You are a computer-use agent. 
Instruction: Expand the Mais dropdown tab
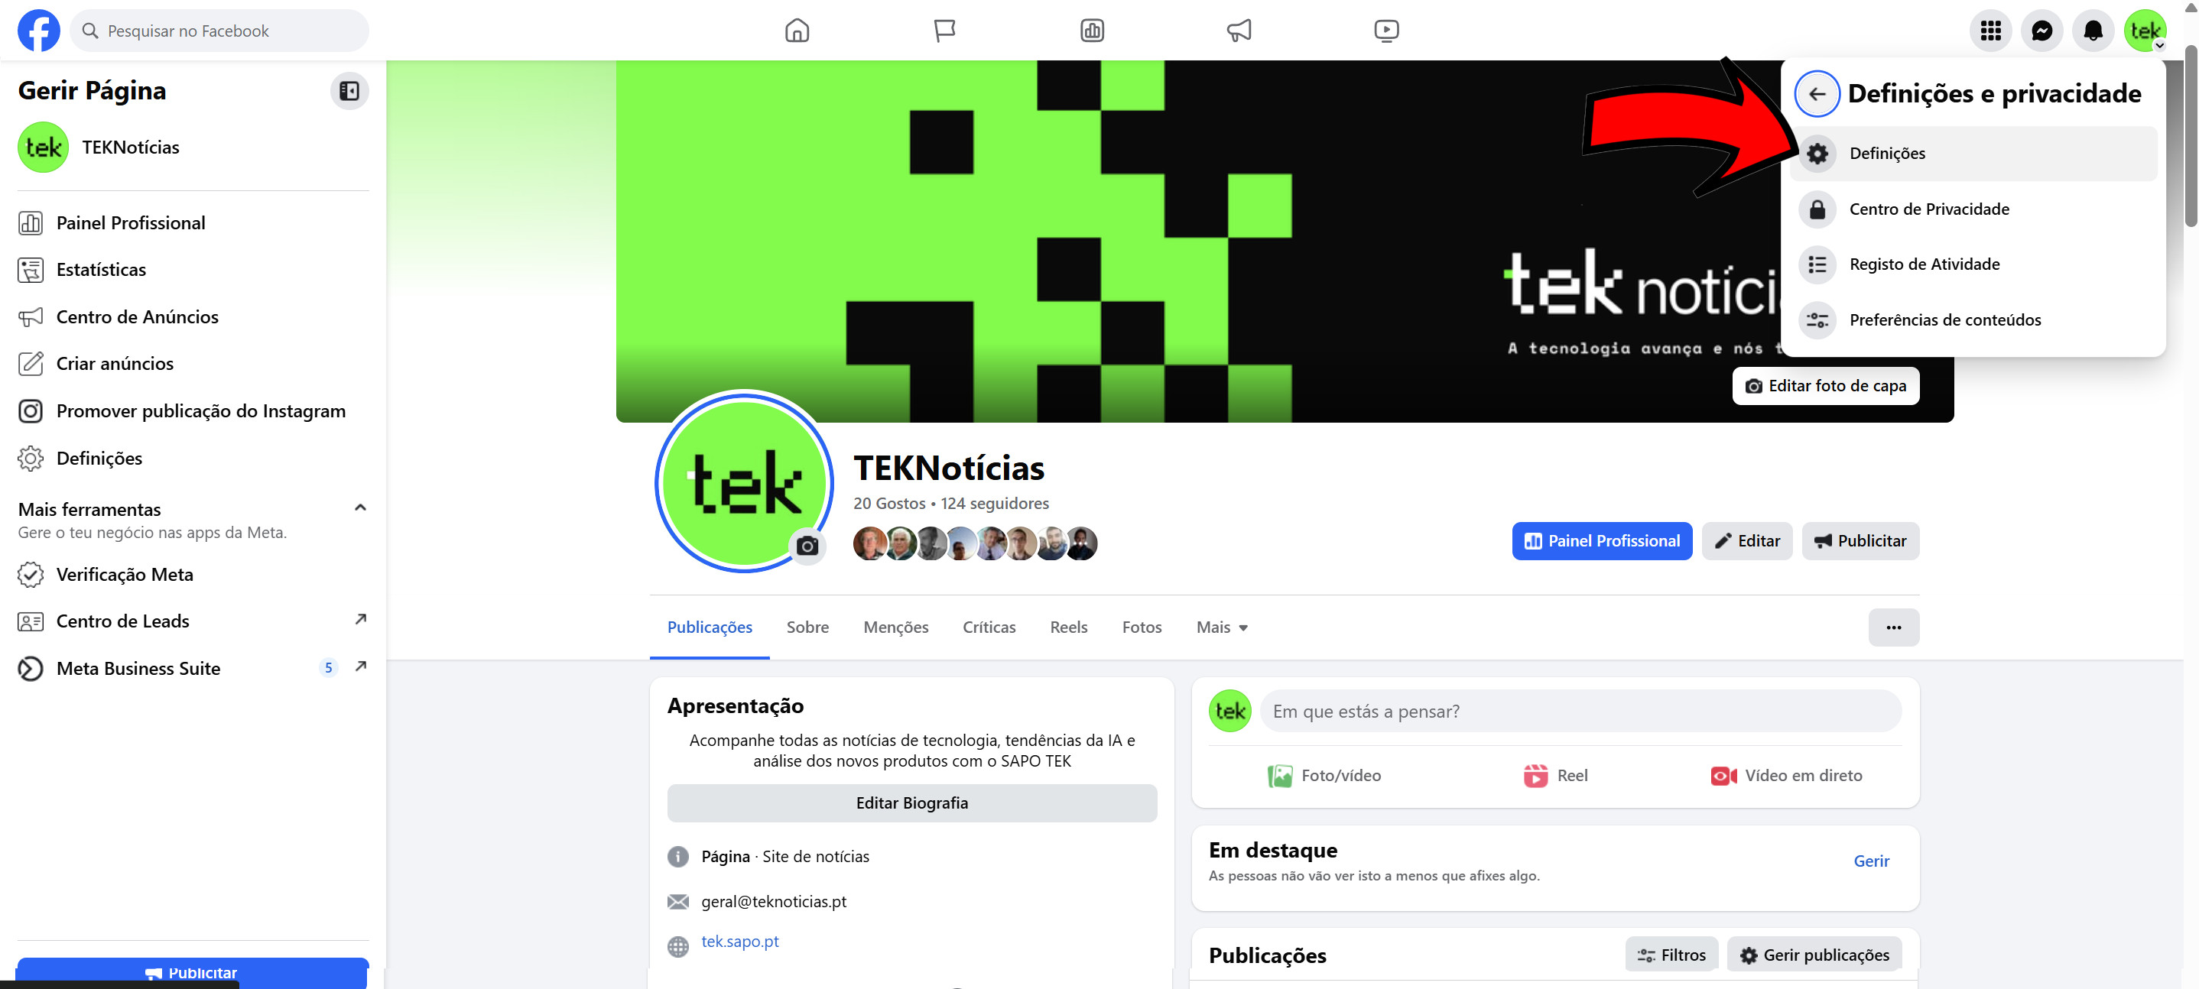(x=1222, y=627)
